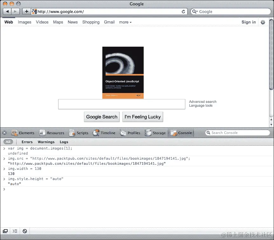Reload the Google page
This screenshot has height=240, width=274.
(183, 11)
